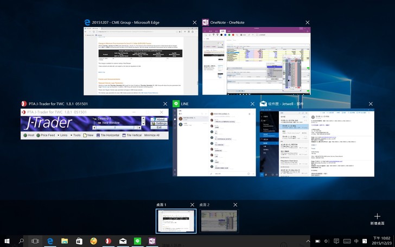Open the Mail envelope taskbar icon

pos(123,240)
